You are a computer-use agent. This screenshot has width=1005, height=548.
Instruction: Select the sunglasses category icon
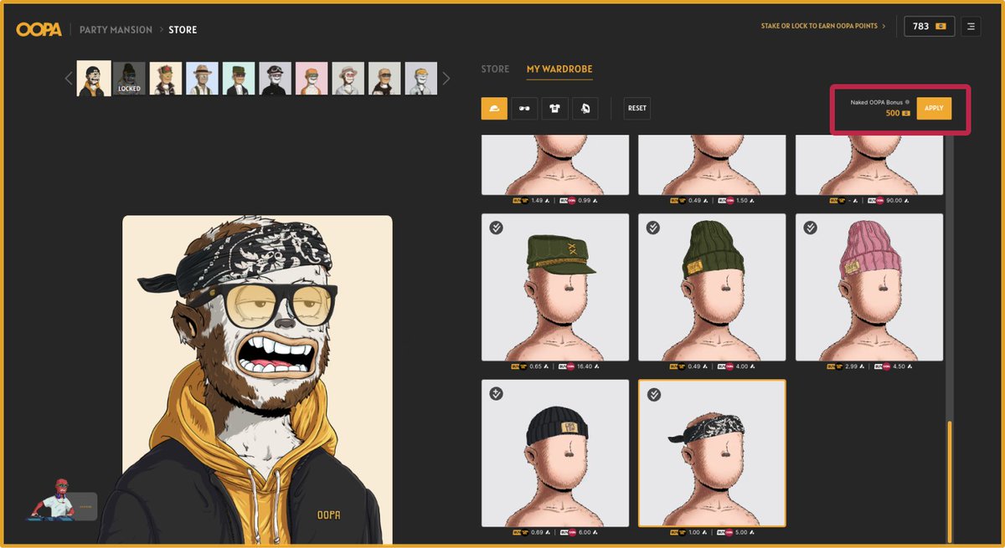point(524,108)
